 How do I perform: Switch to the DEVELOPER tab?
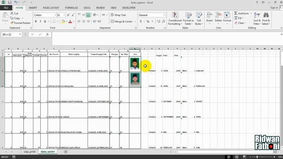pyautogui.click(x=129, y=8)
